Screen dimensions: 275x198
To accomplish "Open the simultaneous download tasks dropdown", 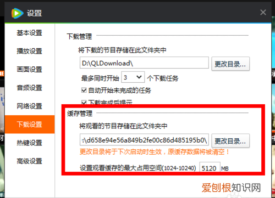I will 133,77.
